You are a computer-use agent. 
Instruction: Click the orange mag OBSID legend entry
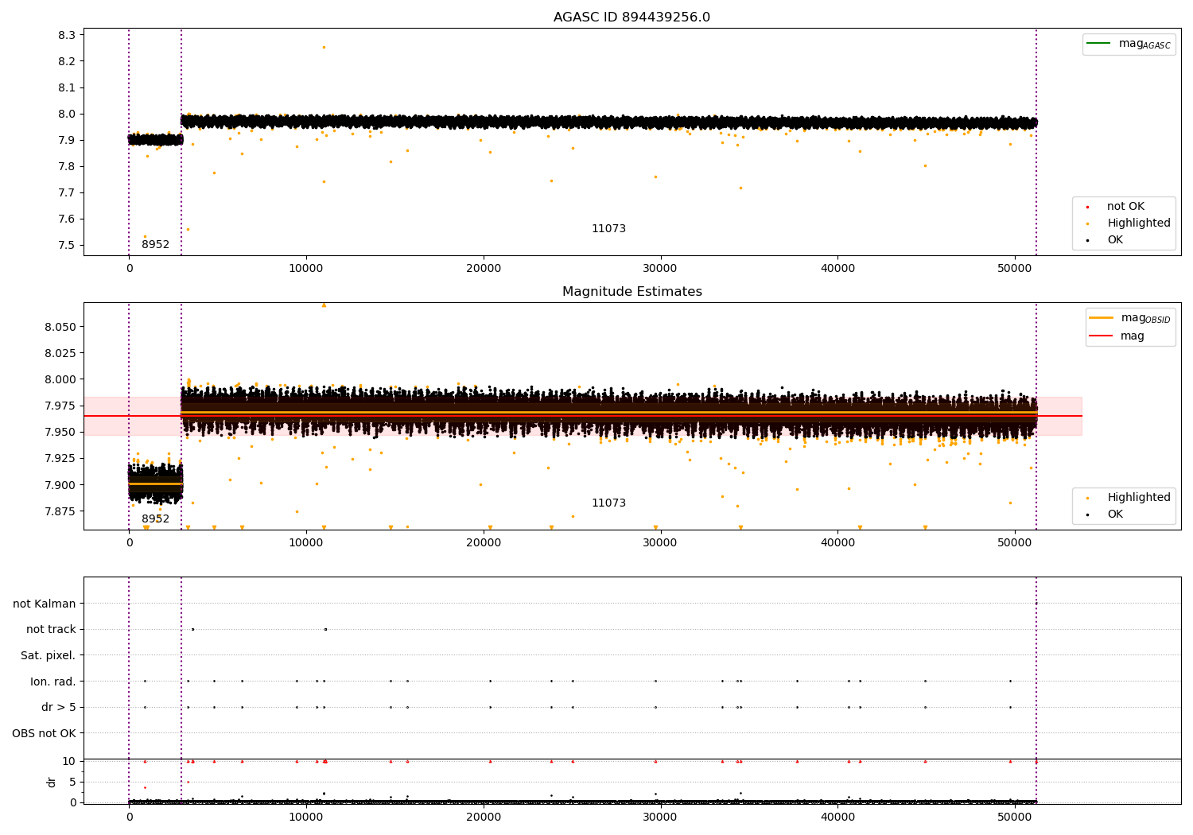click(1129, 318)
